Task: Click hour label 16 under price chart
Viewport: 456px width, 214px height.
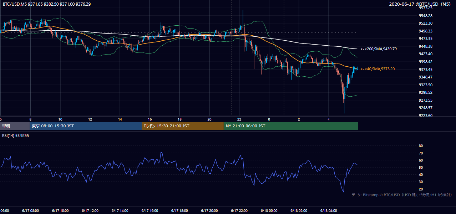Action: pyautogui.click(x=150, y=119)
